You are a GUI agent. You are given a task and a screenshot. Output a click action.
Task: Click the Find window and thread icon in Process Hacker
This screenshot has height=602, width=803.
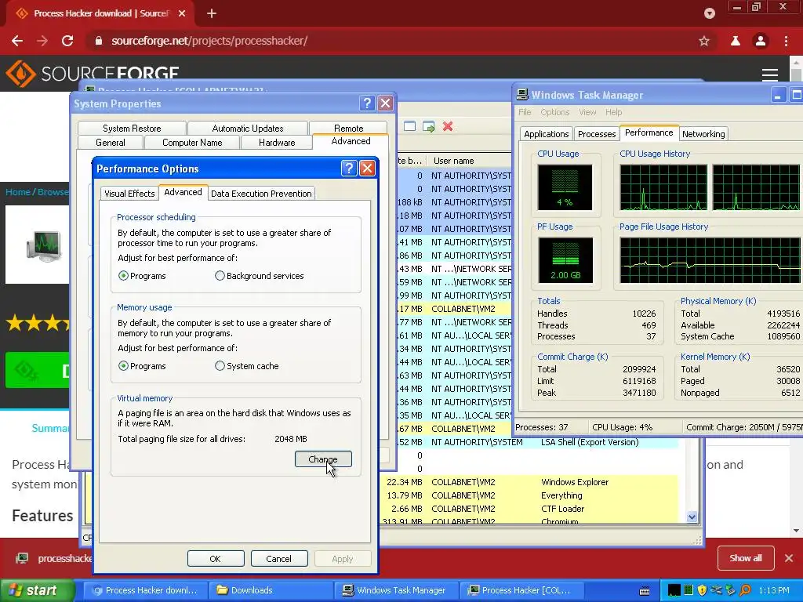pos(429,126)
